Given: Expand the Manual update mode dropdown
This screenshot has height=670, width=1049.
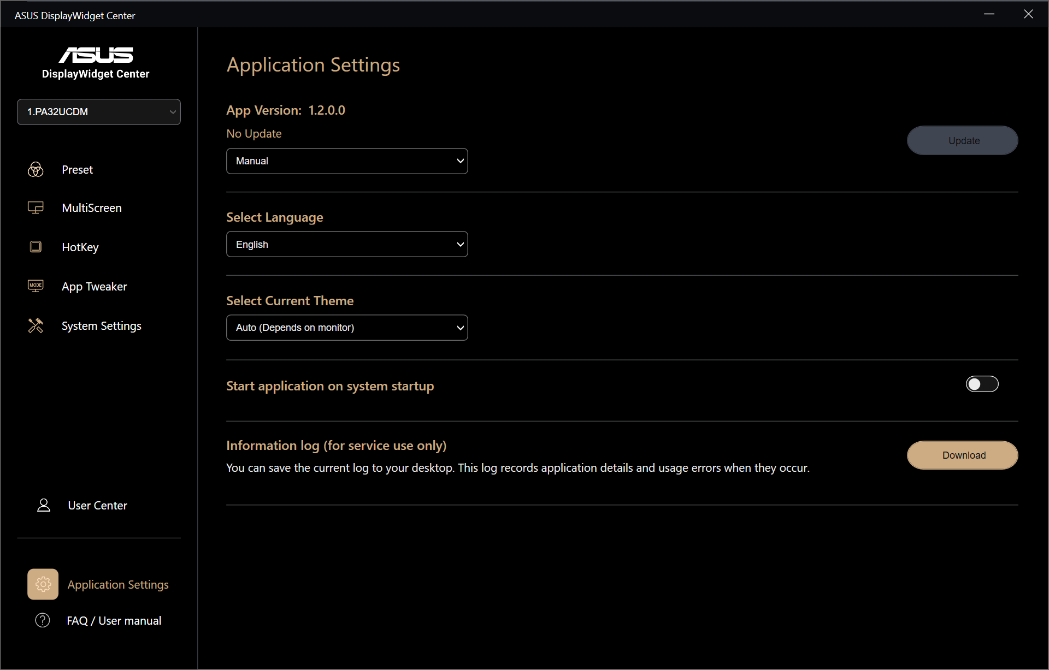Looking at the screenshot, I should coord(347,161).
